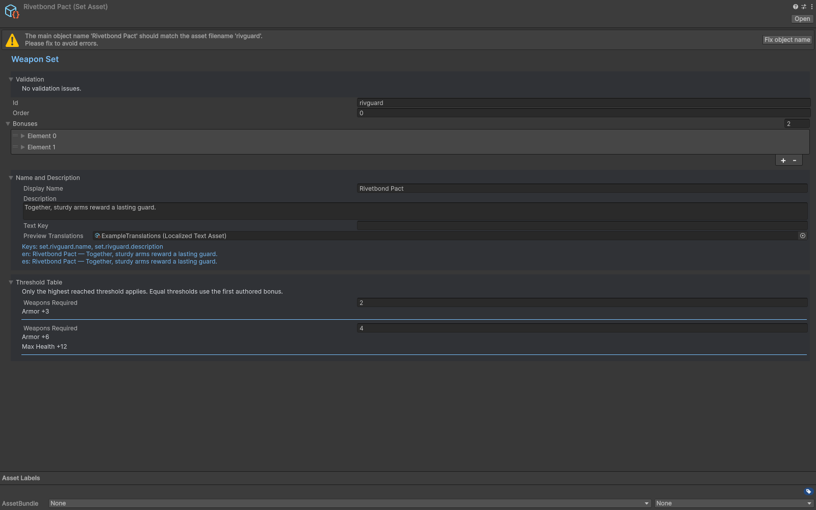
Task: Open the AssetBundle name dropdown
Action: [350, 503]
